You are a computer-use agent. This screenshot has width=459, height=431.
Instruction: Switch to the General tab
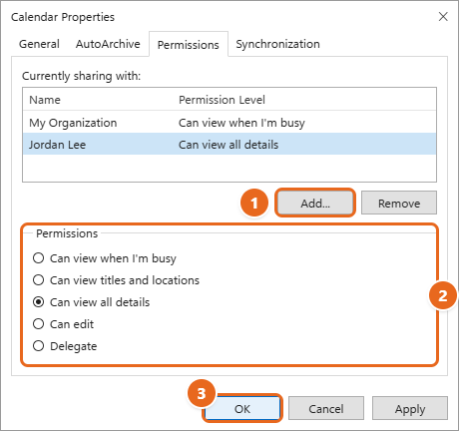coord(39,44)
